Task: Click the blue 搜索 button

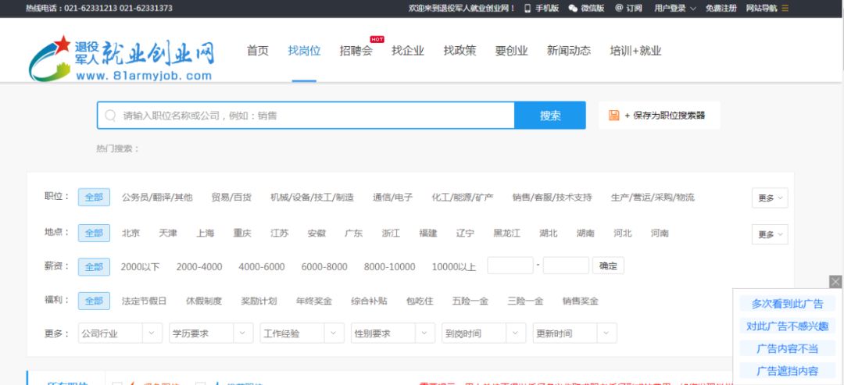Action: [550, 116]
